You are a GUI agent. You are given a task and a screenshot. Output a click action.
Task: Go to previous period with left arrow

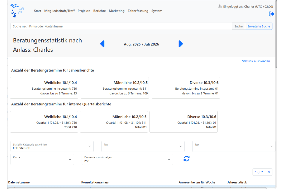point(102,44)
